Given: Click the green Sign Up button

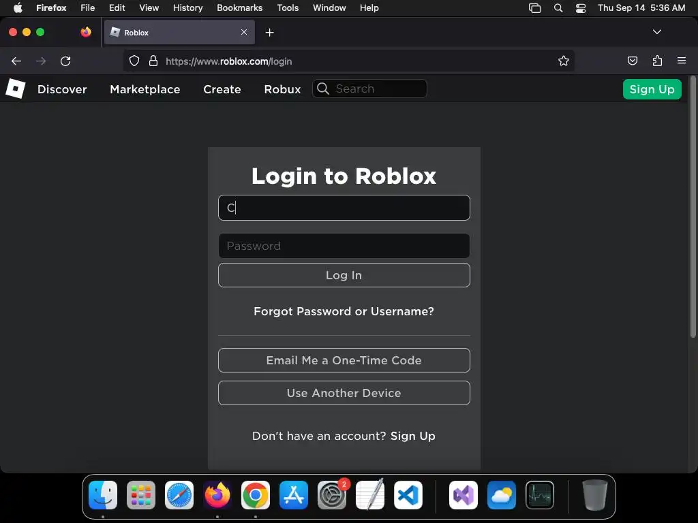Looking at the screenshot, I should pyautogui.click(x=652, y=89).
